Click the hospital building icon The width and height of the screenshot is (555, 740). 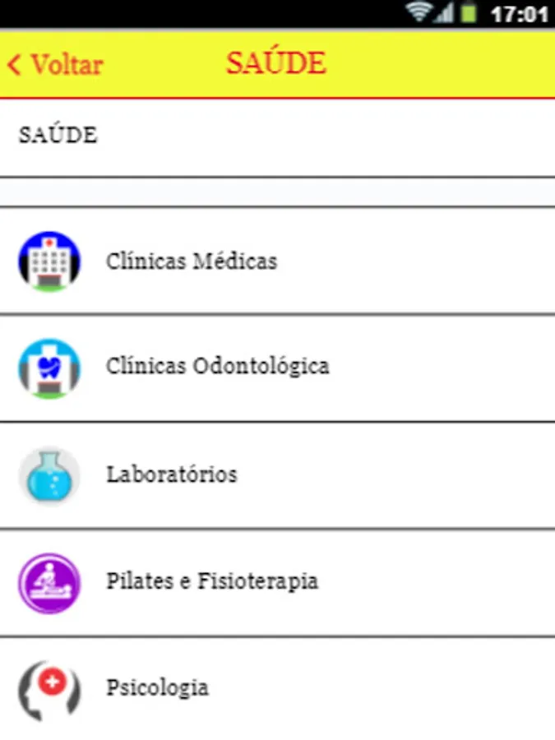[x=49, y=261]
